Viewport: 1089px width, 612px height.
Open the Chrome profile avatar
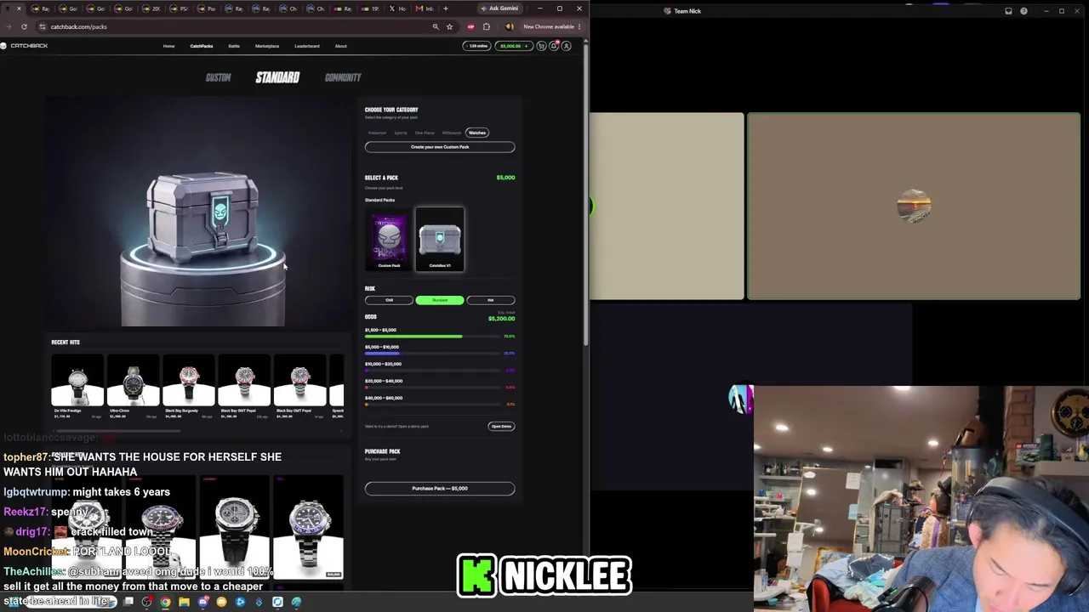[x=509, y=26]
